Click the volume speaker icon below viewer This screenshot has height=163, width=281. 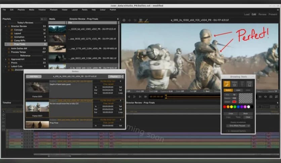(260, 97)
